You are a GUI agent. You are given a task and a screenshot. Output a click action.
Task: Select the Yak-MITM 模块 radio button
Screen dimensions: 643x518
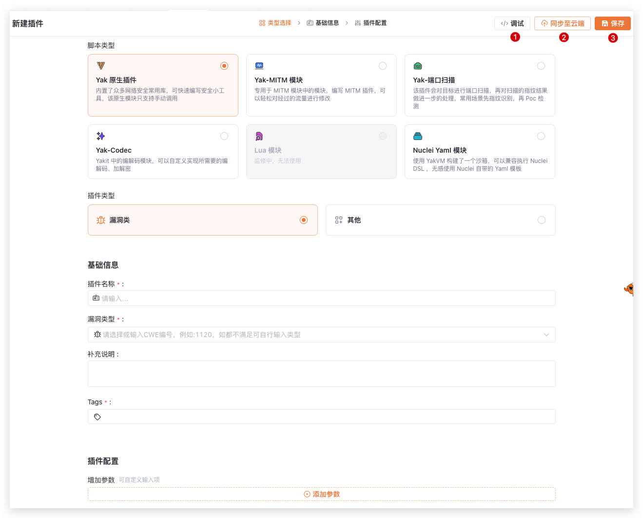click(383, 66)
